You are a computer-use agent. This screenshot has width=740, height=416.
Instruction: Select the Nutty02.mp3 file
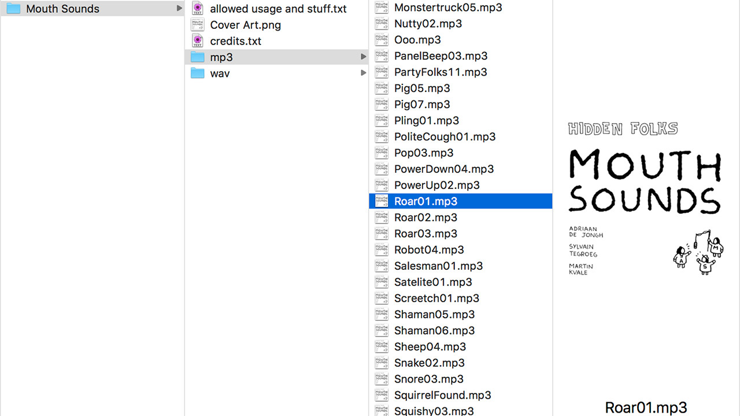tap(427, 24)
